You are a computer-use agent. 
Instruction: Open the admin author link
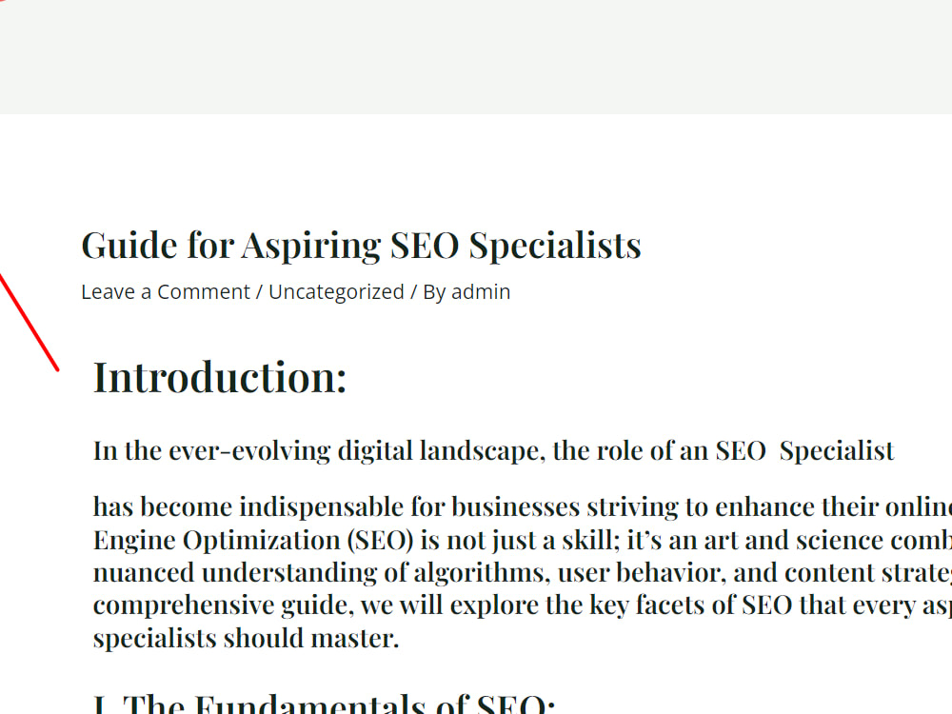pos(481,292)
